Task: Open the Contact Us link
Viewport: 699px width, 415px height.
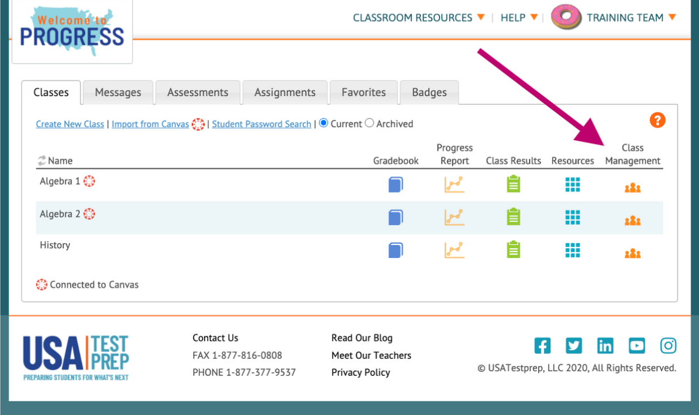Action: tap(215, 338)
